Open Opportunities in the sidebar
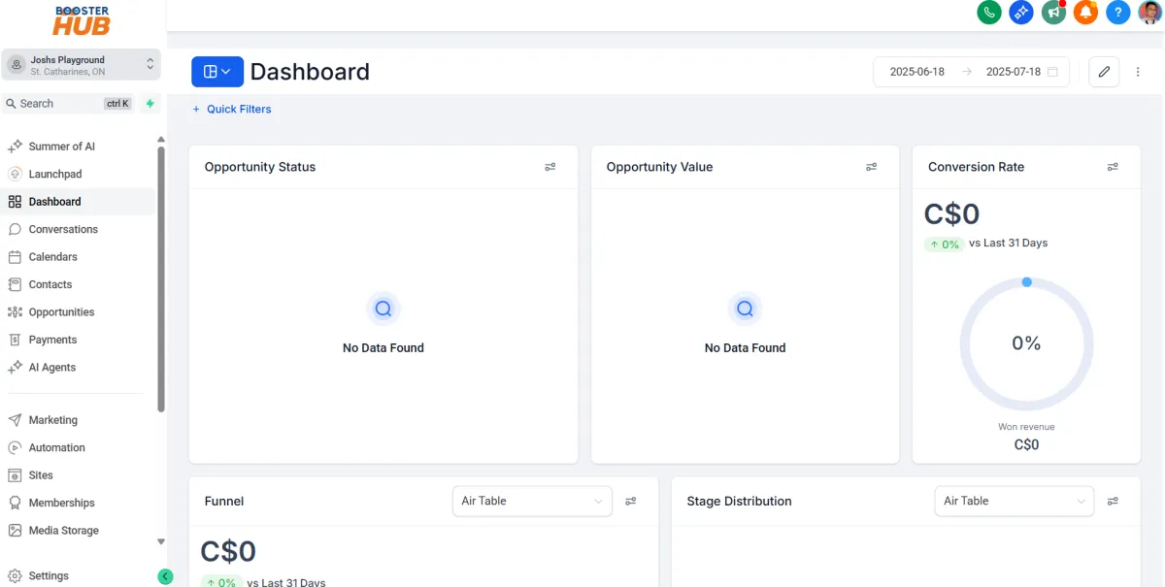This screenshot has width=1165, height=587. pos(61,312)
